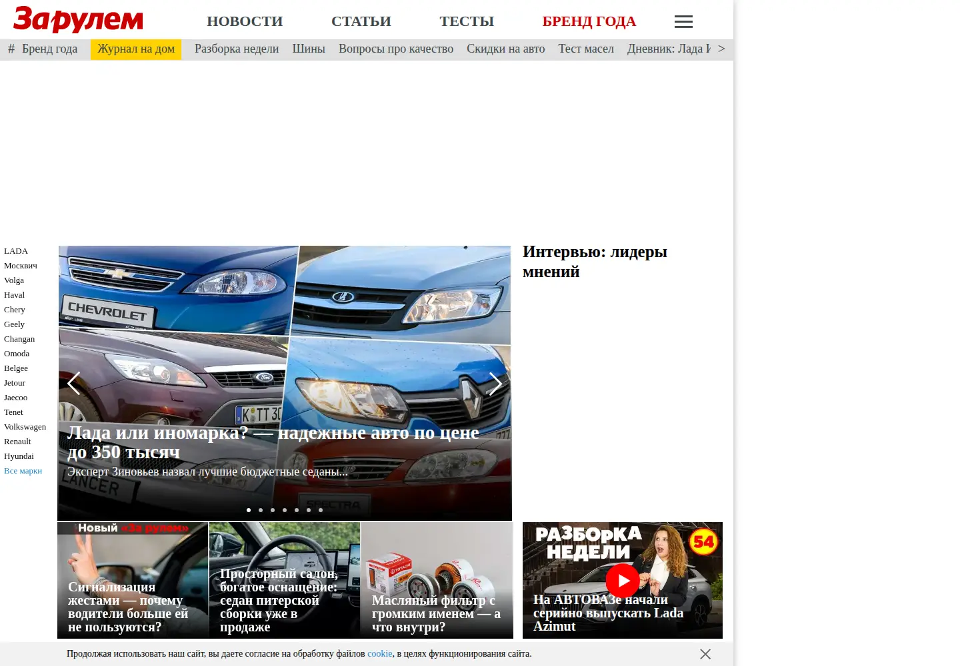Open Интервью: лидеры мнений heading

595,262
